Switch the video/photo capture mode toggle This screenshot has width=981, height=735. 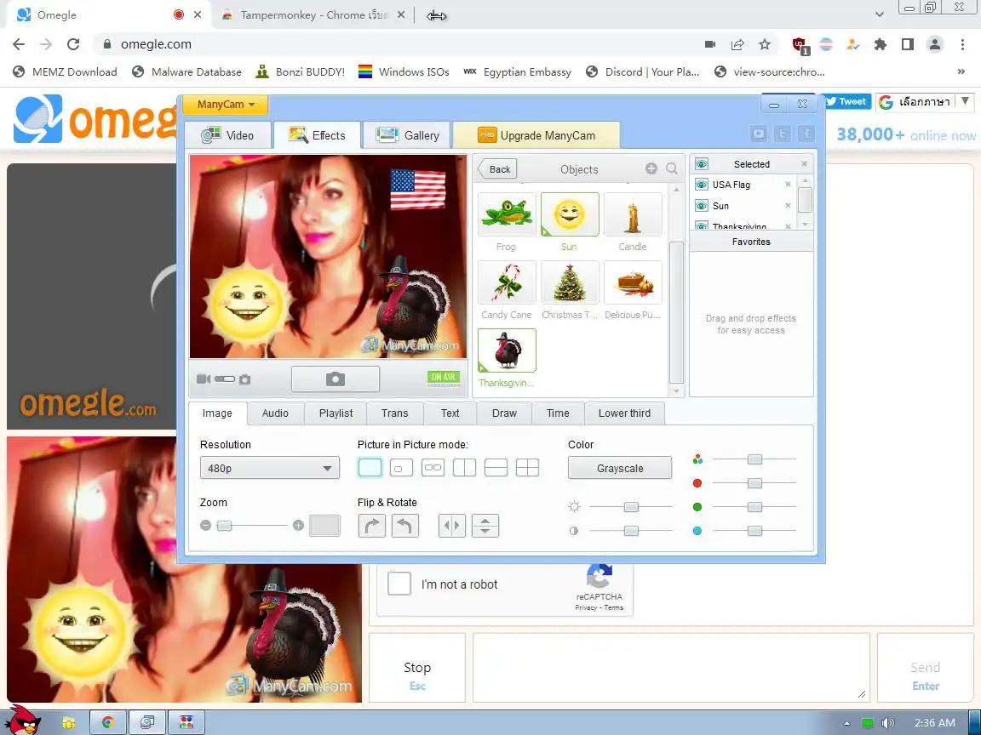pos(224,379)
